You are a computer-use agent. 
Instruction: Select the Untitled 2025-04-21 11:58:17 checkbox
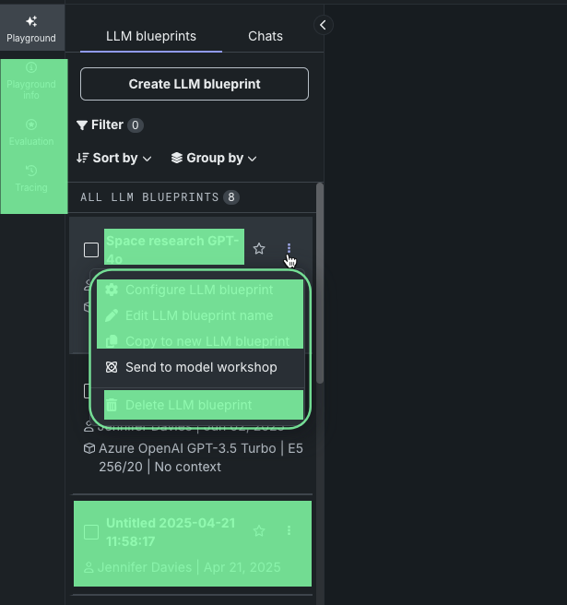point(91,532)
